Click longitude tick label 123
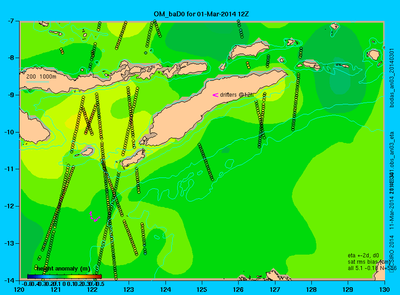 (129, 290)
